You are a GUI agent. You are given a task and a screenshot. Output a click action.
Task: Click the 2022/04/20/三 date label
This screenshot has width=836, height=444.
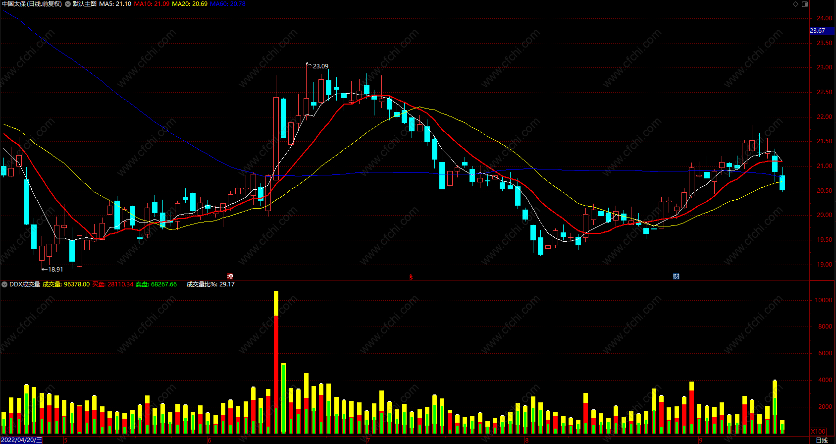(x=21, y=440)
